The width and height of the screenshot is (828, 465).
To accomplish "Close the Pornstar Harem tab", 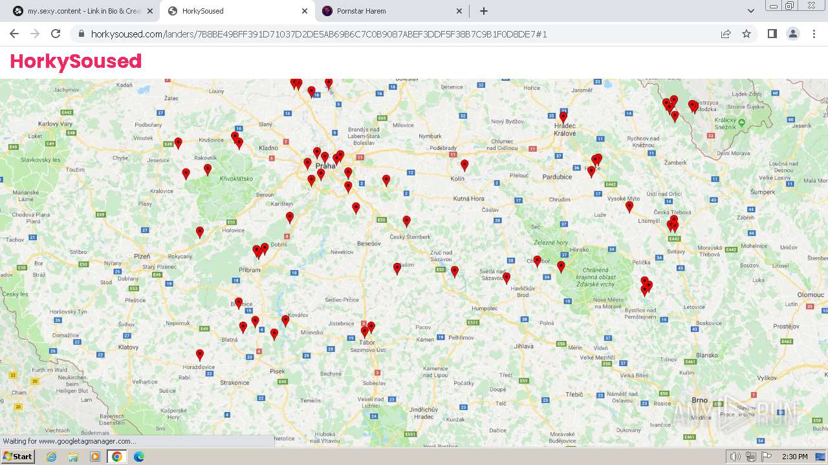I will point(459,11).
